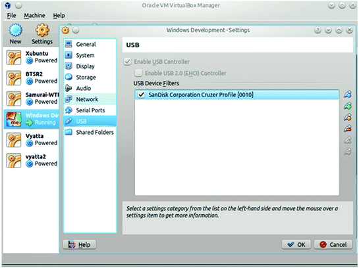Click the Running status of Windows Development
The height and width of the screenshot is (268, 359).
coord(45,122)
